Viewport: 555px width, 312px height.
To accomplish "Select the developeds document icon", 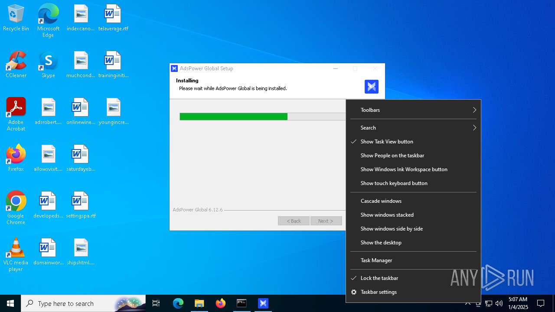I will [48, 205].
